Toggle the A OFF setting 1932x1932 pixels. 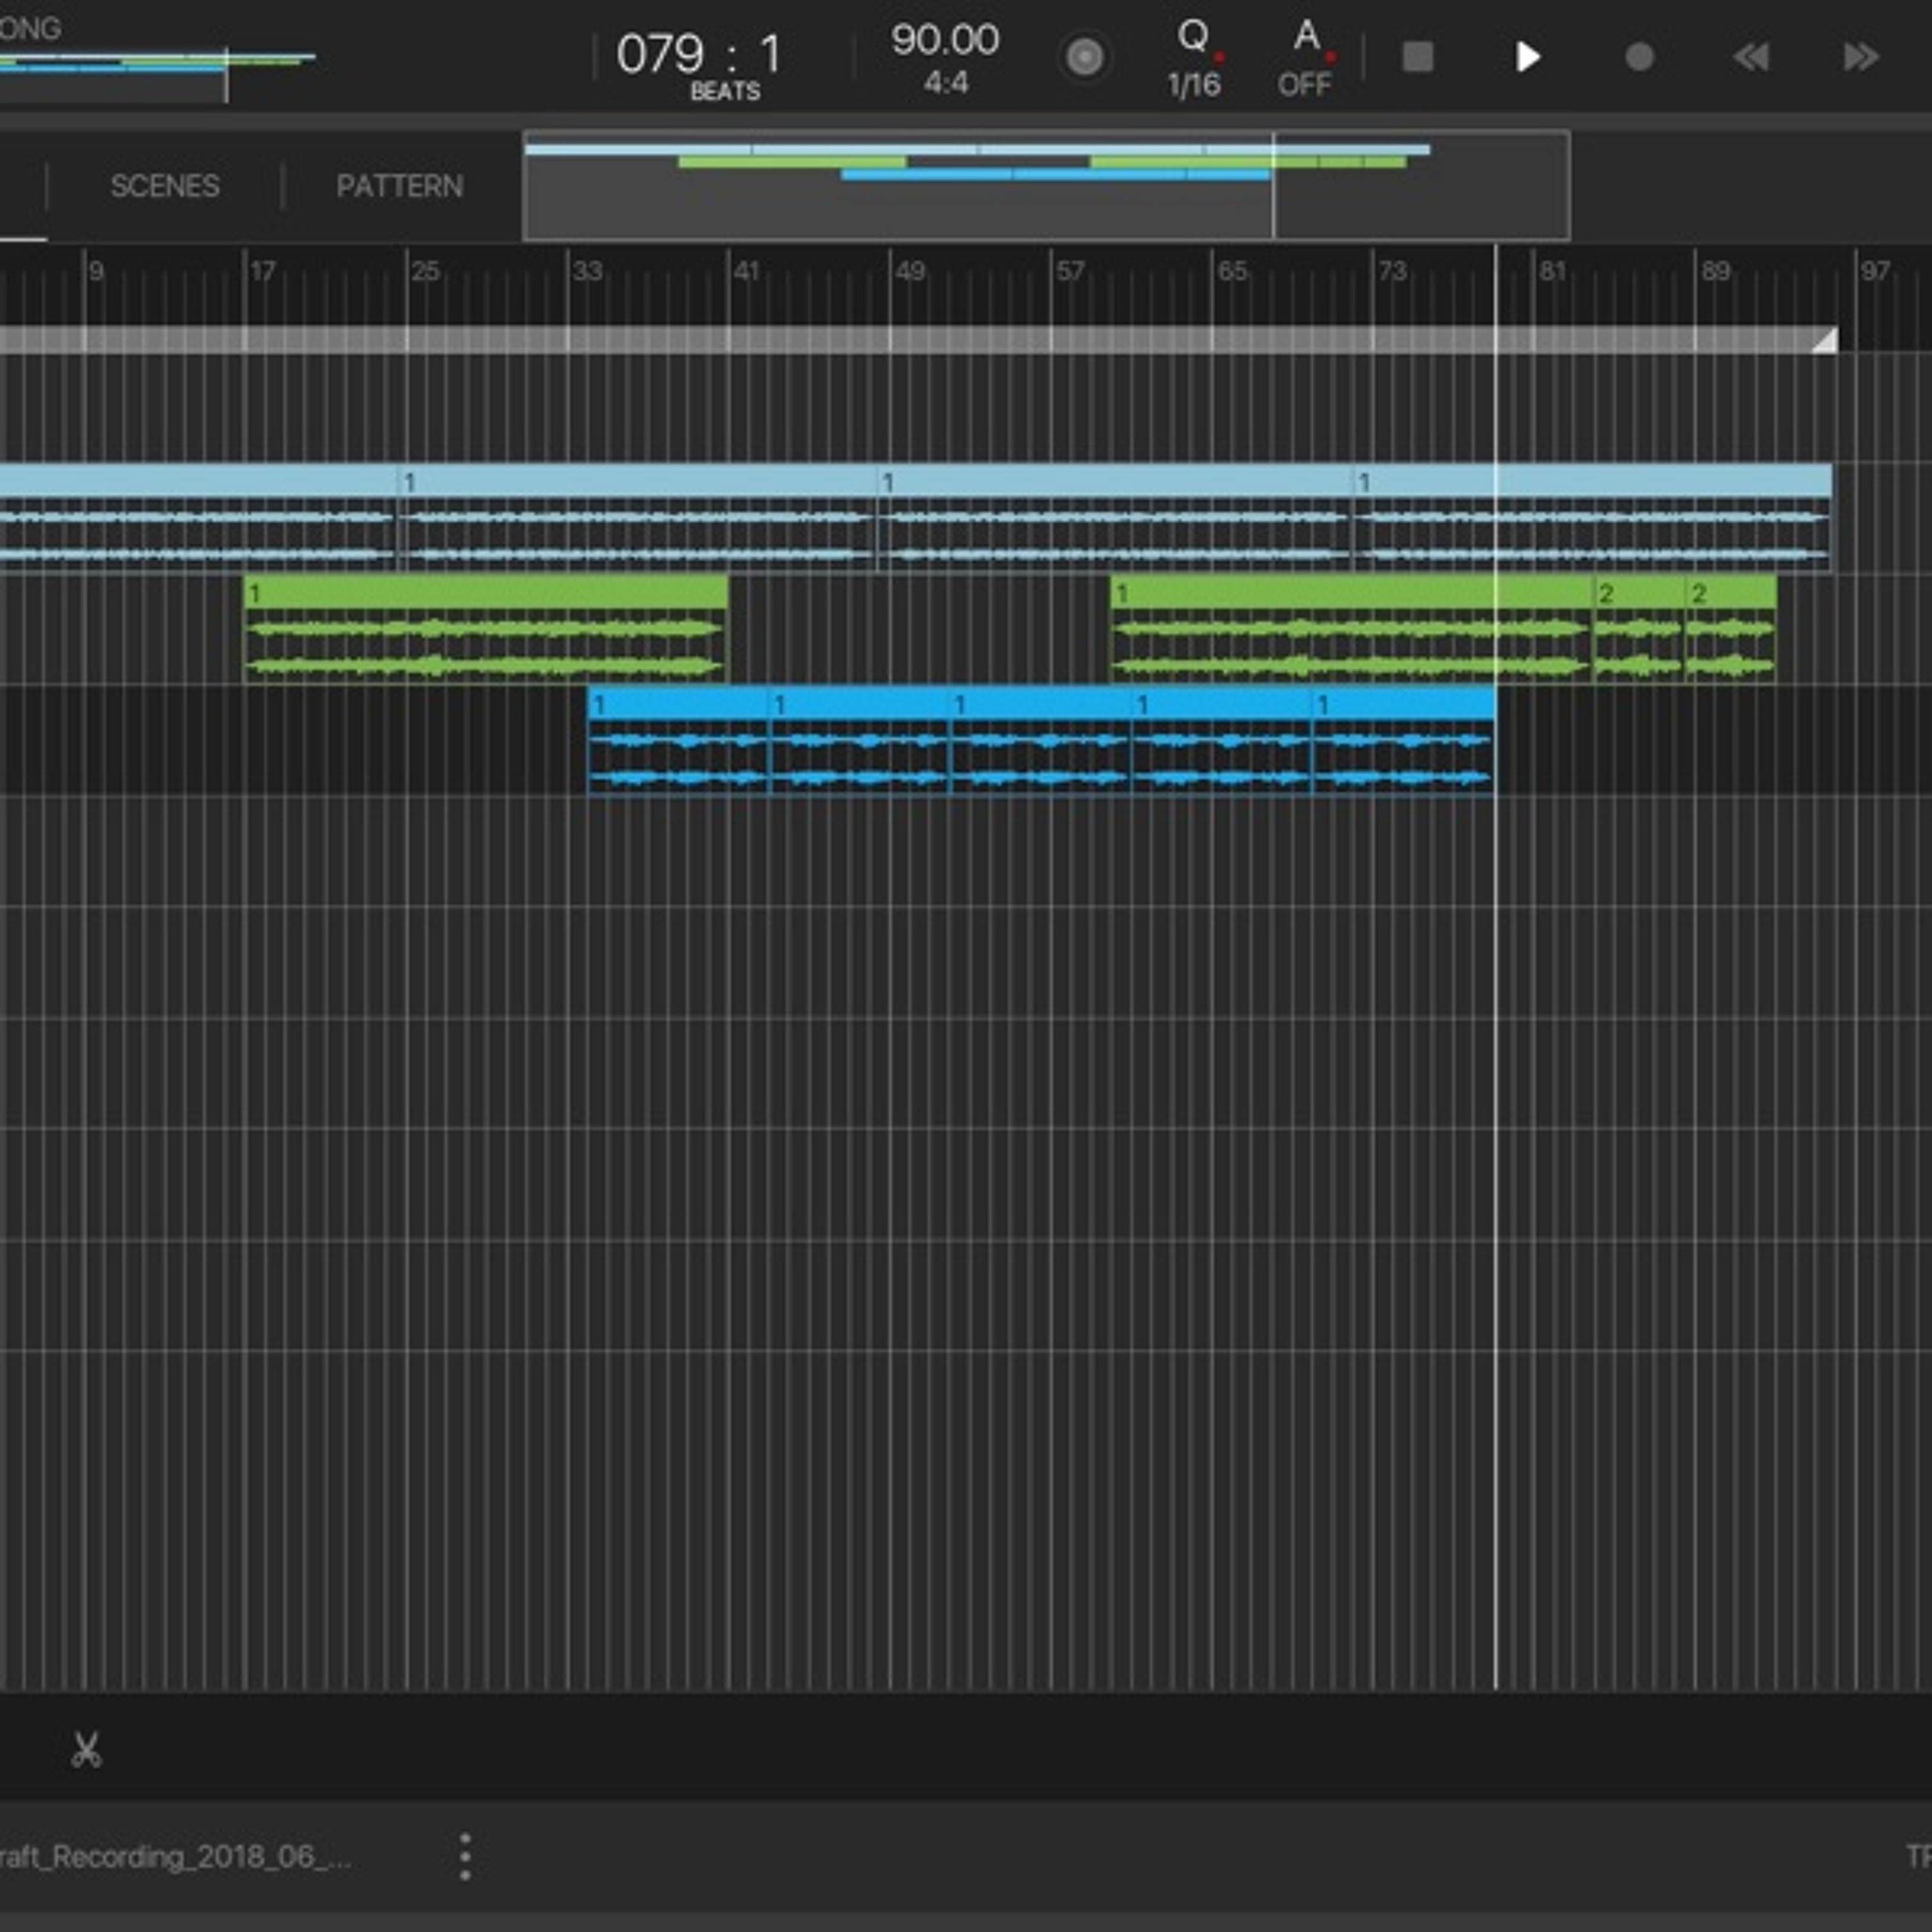[x=1305, y=58]
